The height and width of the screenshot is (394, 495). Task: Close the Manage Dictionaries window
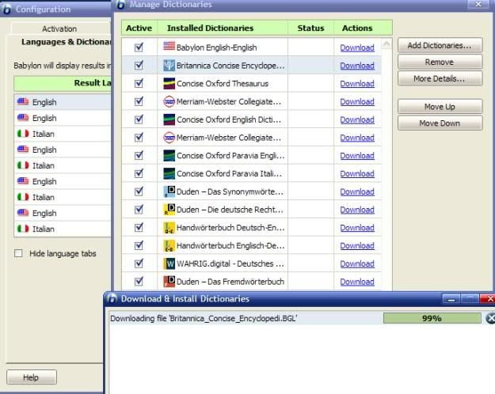[x=478, y=4]
